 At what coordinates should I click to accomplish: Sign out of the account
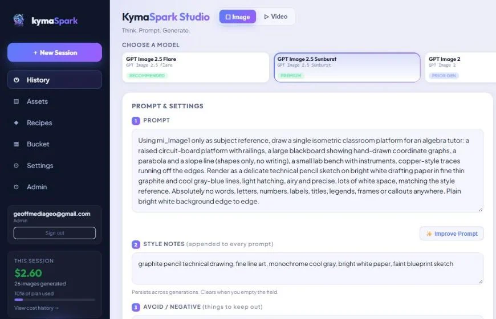(x=55, y=233)
